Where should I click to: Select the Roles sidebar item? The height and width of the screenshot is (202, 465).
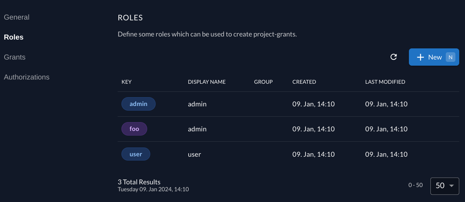point(13,37)
